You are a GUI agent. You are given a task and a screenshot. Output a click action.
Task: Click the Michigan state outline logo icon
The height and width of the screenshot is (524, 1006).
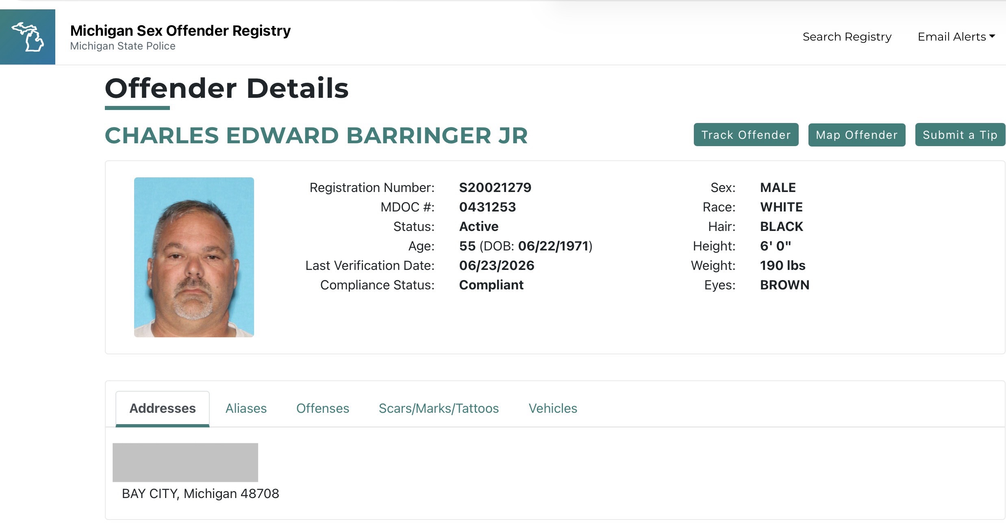coord(28,37)
